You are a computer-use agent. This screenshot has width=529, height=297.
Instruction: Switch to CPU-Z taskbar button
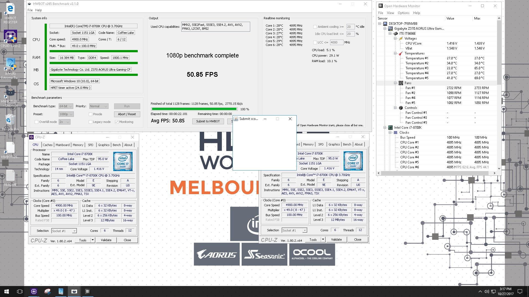pyautogui.click(x=34, y=291)
